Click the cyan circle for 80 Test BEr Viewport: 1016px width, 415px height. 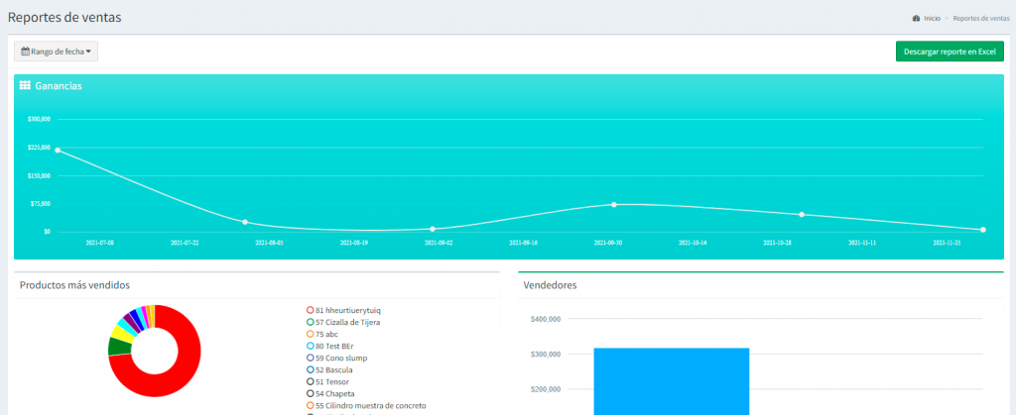point(310,346)
